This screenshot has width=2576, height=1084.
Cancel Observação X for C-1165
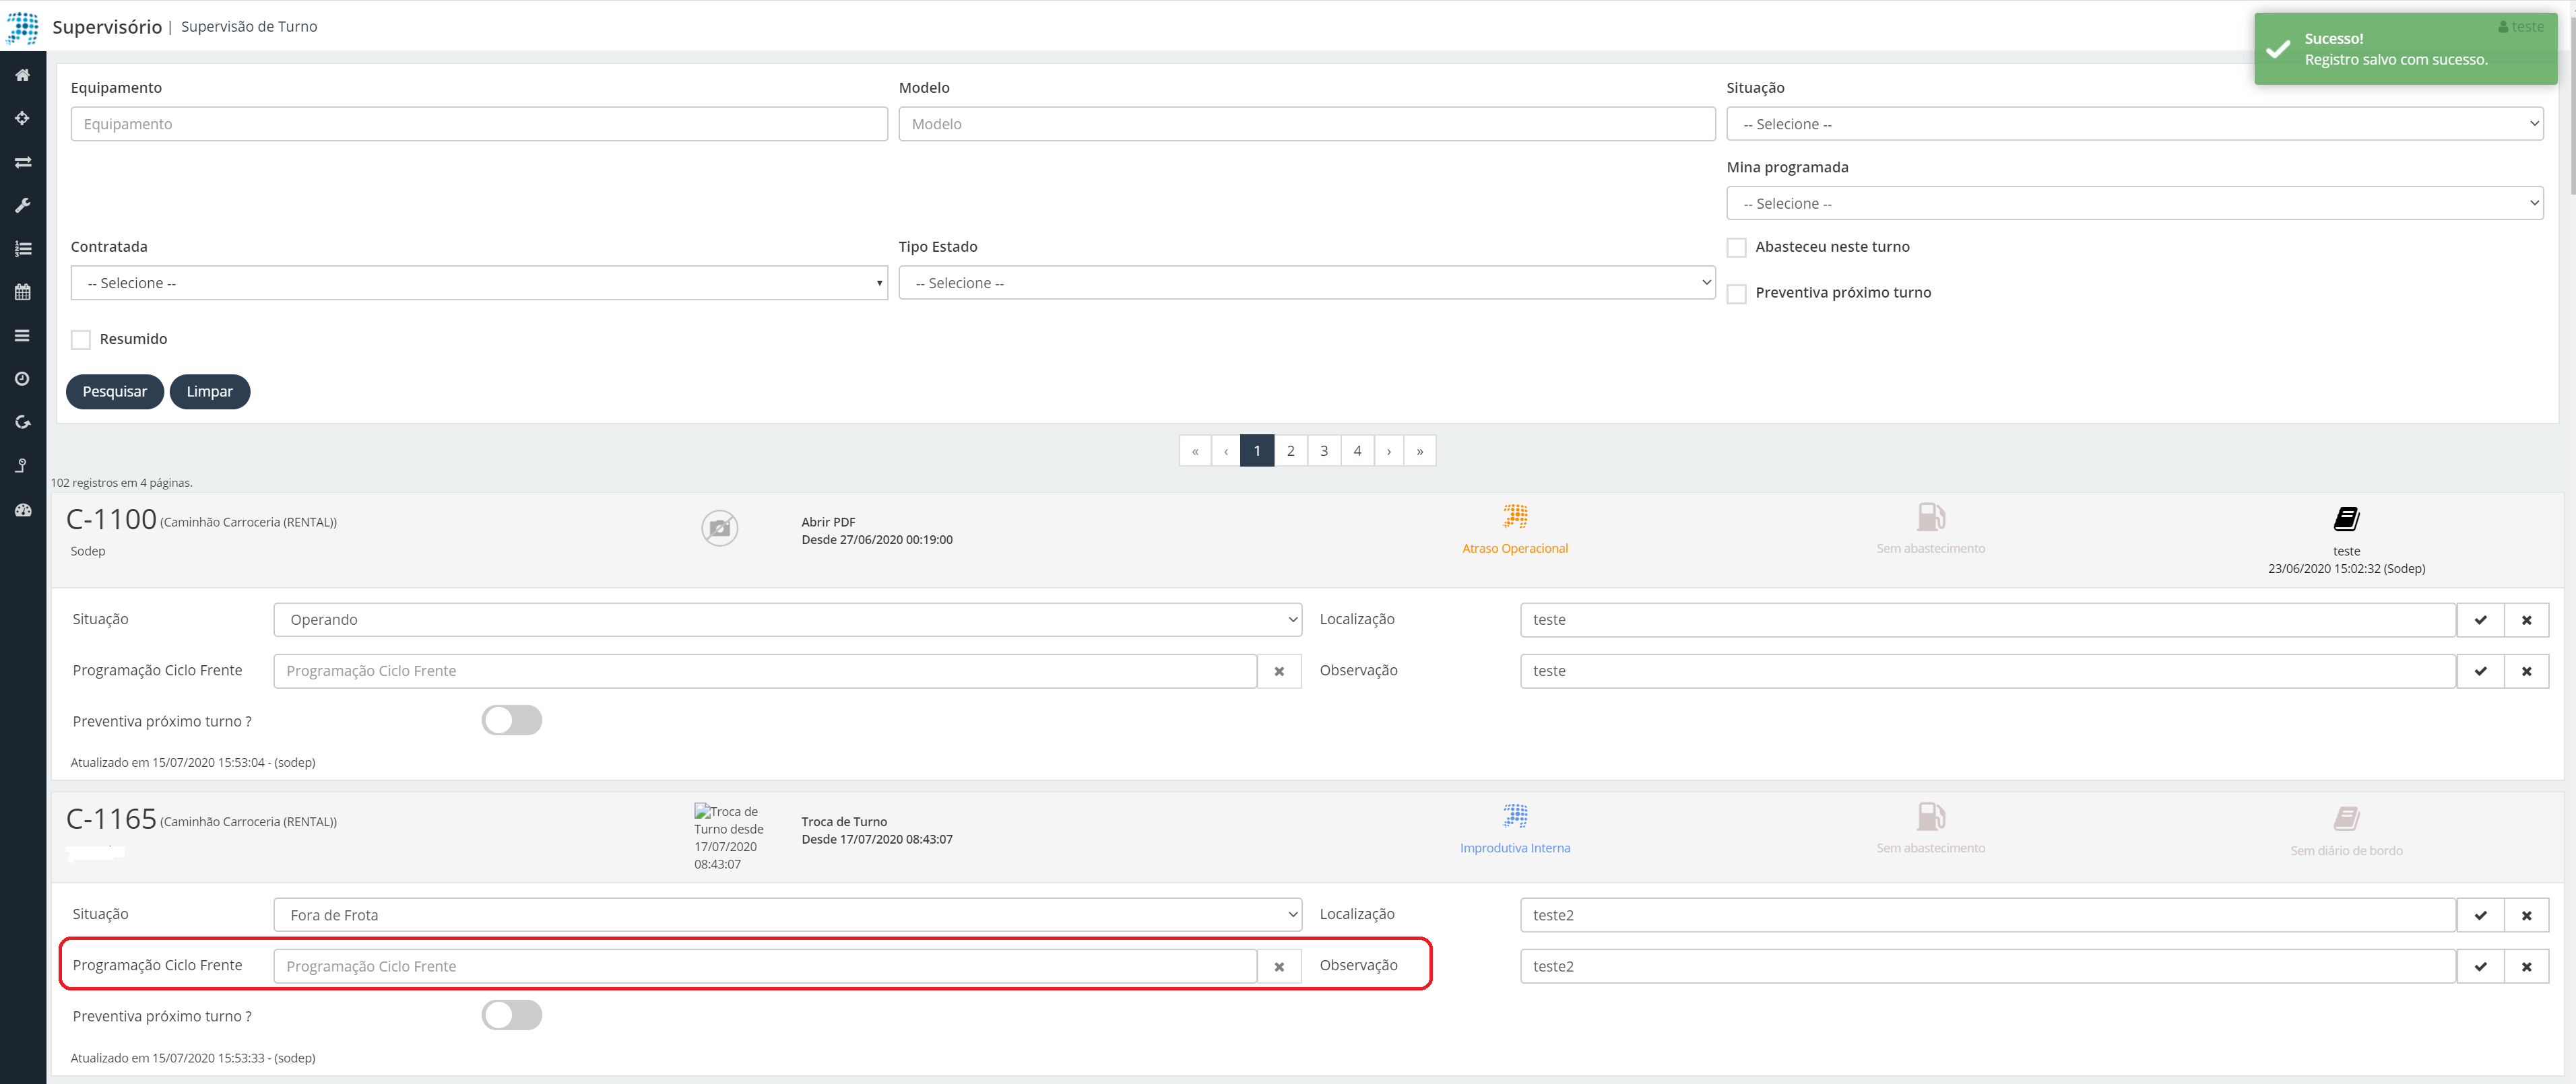tap(2526, 966)
